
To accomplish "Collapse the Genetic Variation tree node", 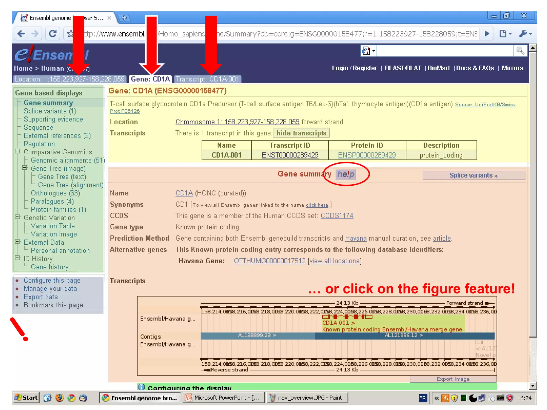I will [x=17, y=217].
